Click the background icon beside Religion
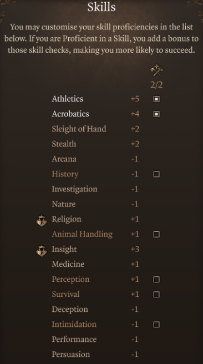The image size is (203, 364). tap(42, 220)
